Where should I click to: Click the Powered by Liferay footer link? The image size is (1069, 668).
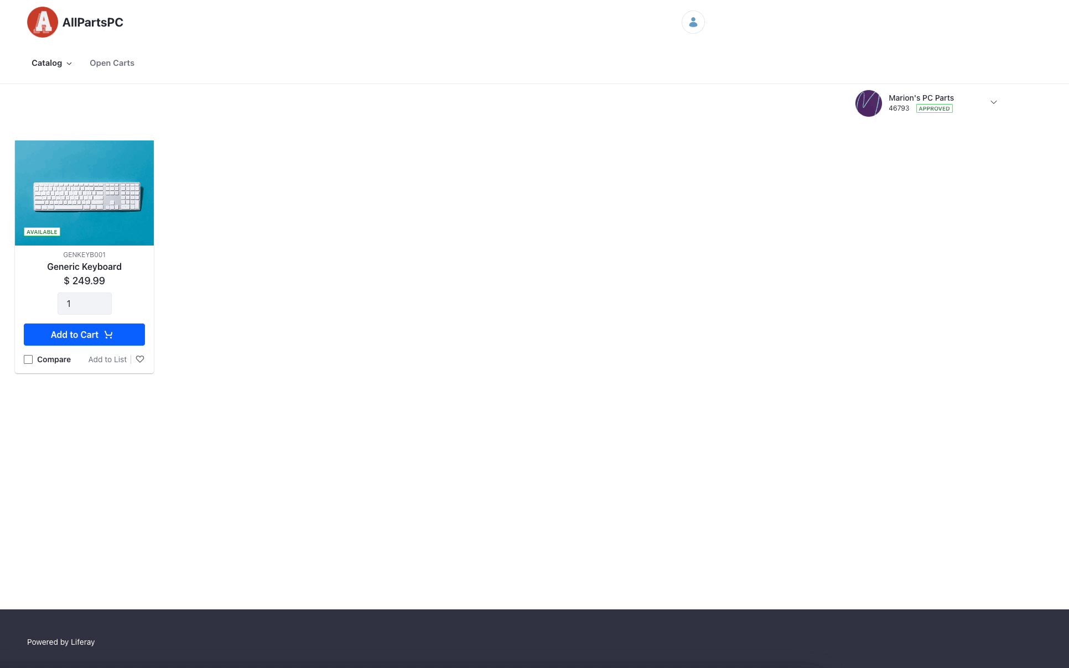click(x=61, y=642)
